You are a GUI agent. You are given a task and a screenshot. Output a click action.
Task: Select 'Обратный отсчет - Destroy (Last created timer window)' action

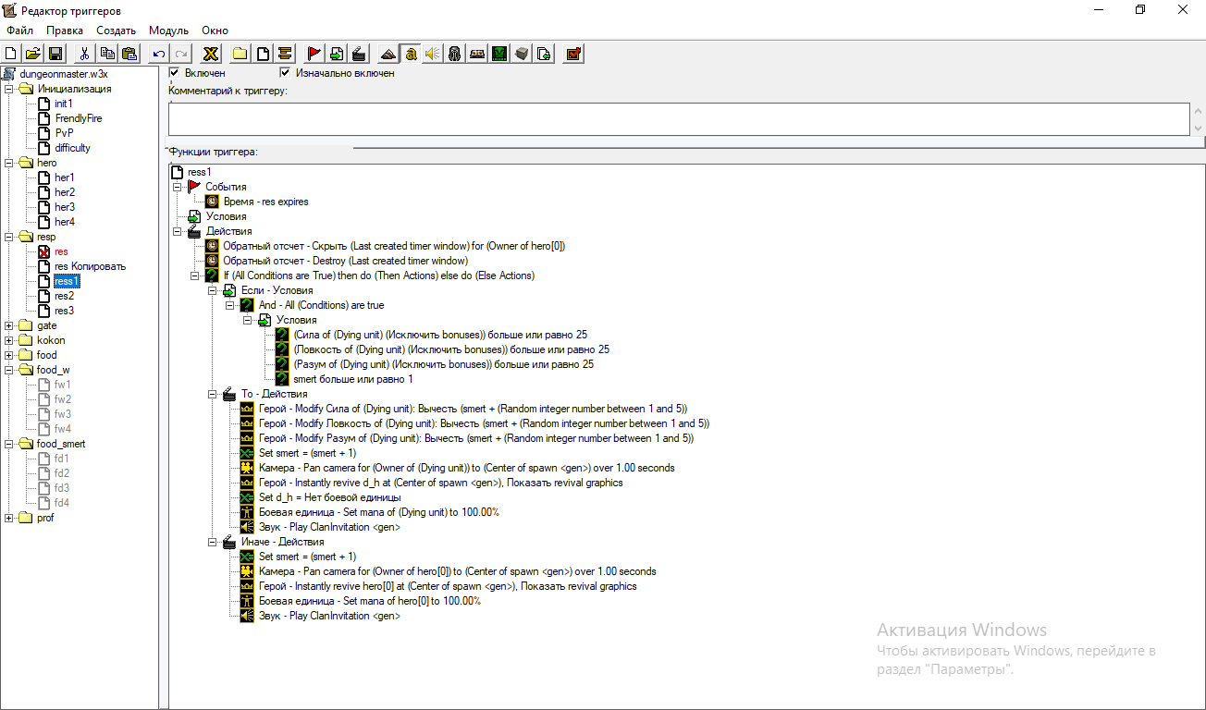(x=345, y=261)
